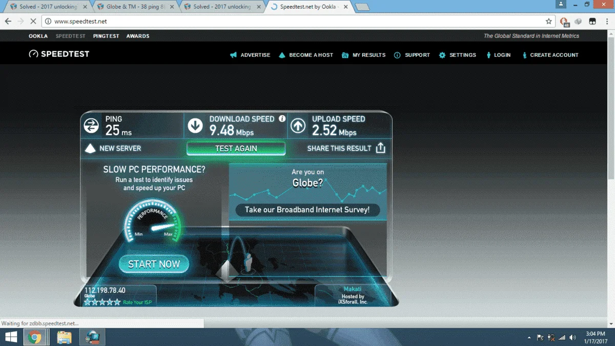The image size is (615, 346).
Task: Show hidden system tray icons arrow
Action: (529, 338)
